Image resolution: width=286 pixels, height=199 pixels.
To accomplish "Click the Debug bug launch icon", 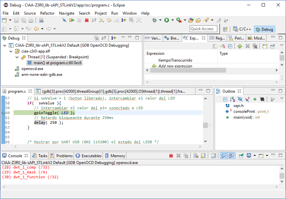I will [x=154, y=20].
